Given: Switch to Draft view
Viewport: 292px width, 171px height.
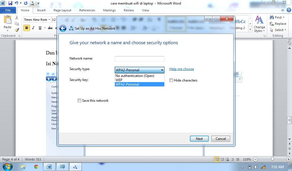Looking at the screenshot, I should click(238, 159).
